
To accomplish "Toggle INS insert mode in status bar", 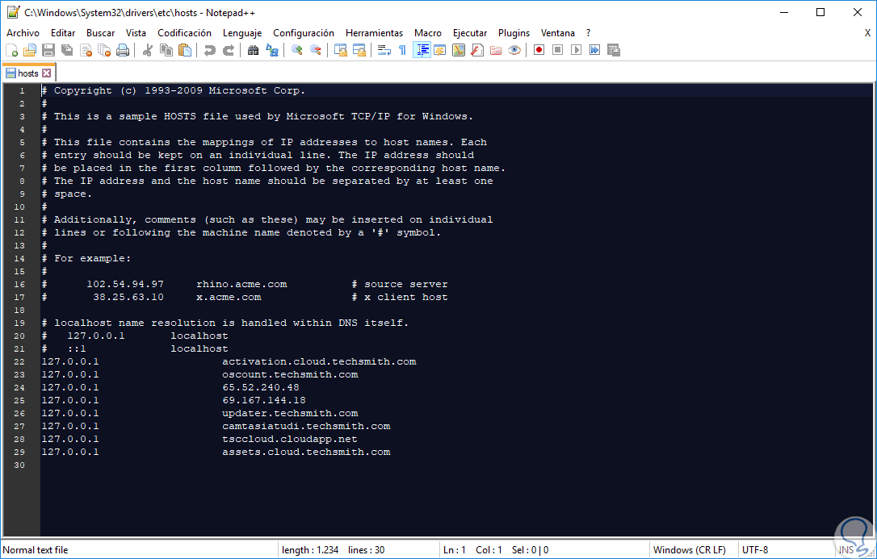I will point(846,550).
